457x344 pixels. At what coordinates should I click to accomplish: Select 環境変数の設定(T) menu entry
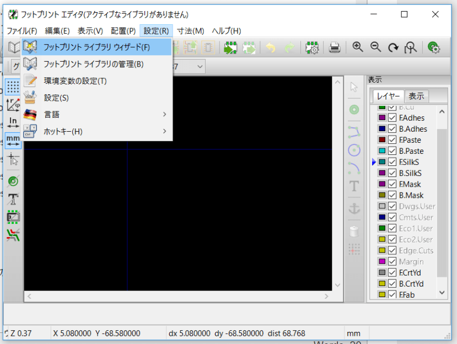(x=96, y=80)
